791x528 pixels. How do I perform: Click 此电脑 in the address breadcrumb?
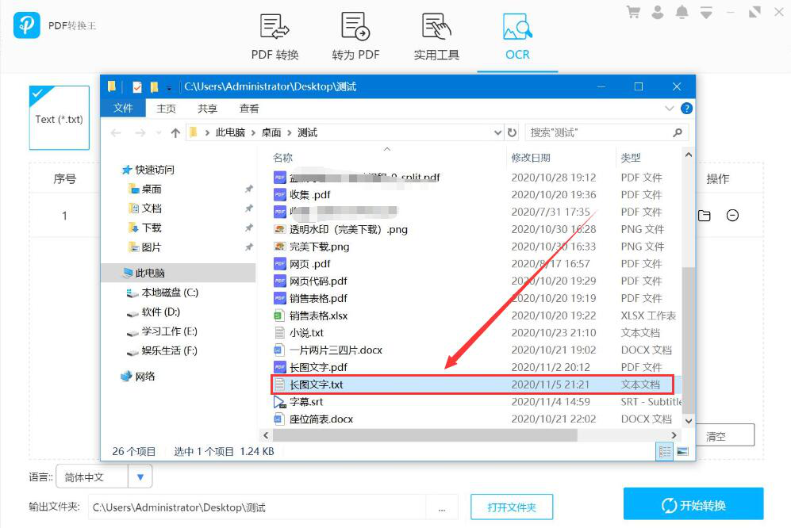[x=230, y=132]
